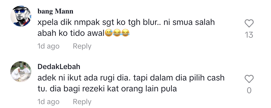The image size is (271, 108).
Task: Select the comment line starting "xpela dik nmpak"
Action: point(126,23)
